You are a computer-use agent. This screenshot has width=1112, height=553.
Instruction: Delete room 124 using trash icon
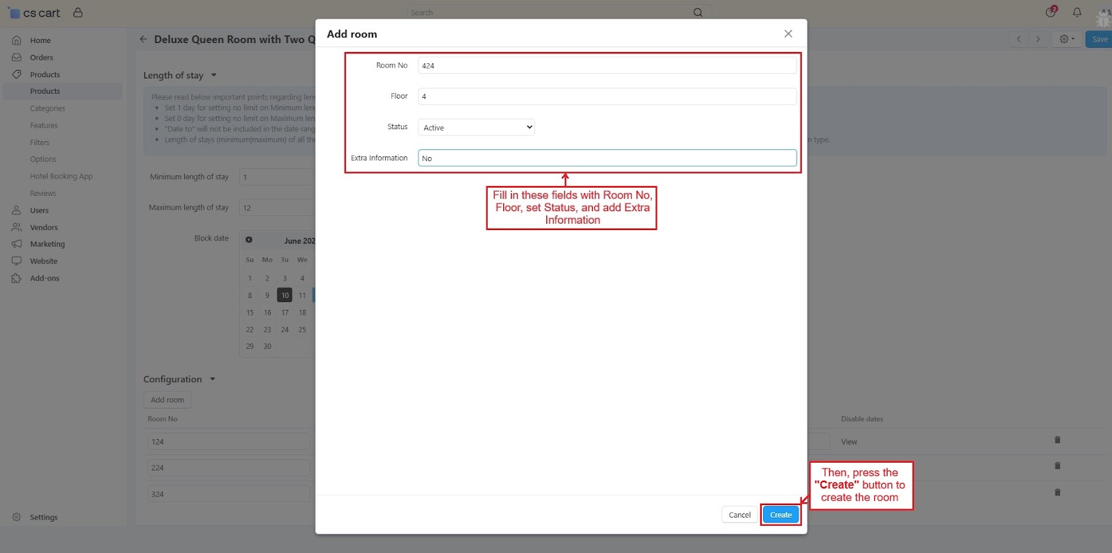click(1057, 440)
